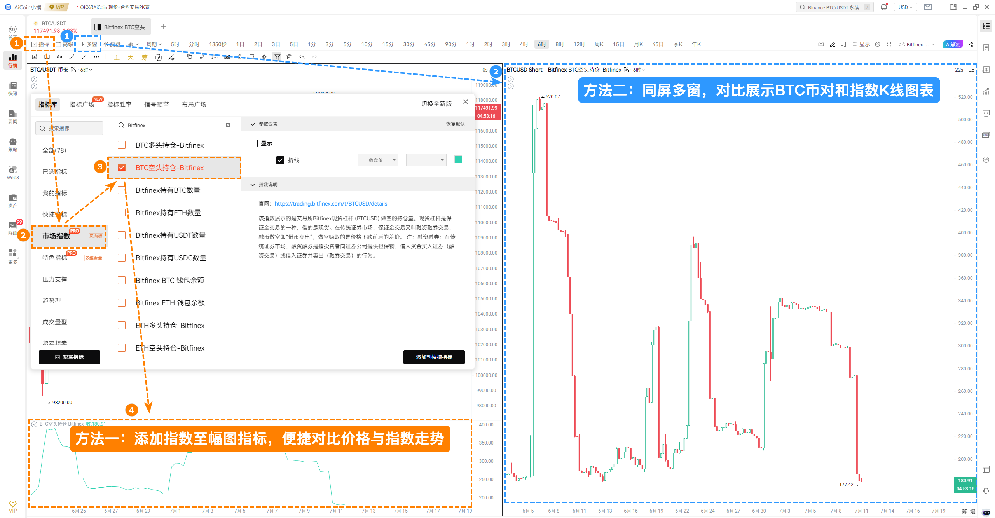
Task: Click the fullscreen collapse arrows icon
Action: [889, 44]
